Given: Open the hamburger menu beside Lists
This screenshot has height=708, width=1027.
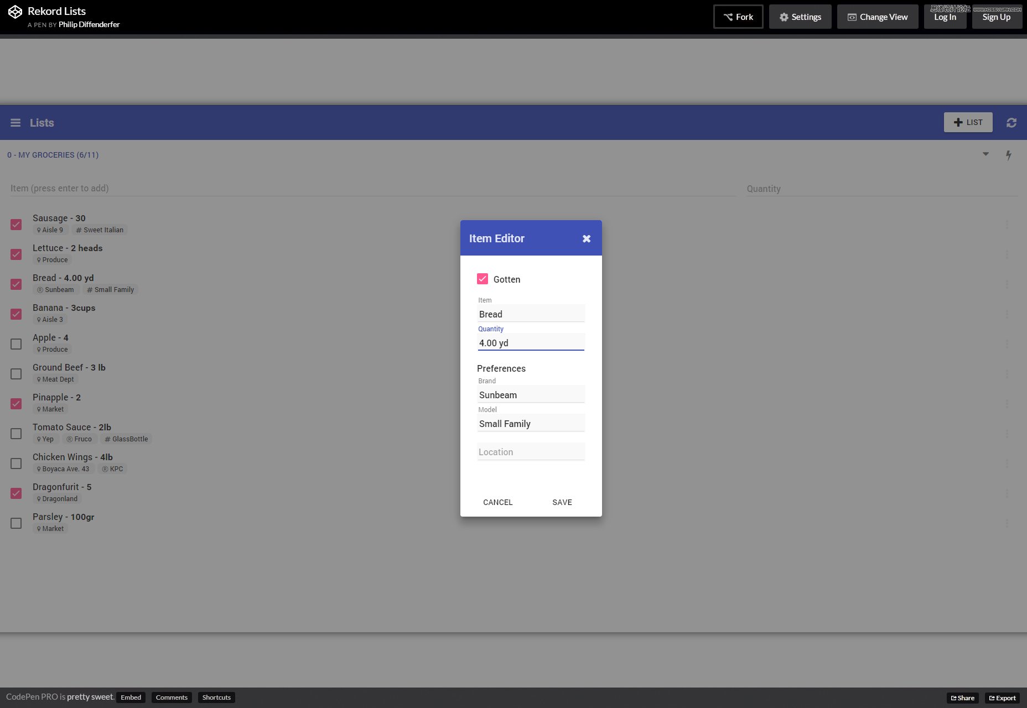Looking at the screenshot, I should pos(15,123).
